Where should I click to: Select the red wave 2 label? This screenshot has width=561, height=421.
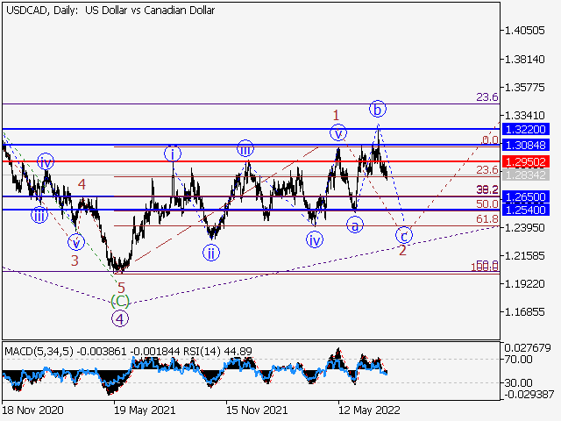coord(402,251)
